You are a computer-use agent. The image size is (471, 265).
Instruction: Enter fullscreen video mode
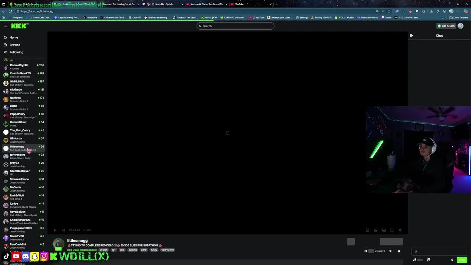coord(392,230)
